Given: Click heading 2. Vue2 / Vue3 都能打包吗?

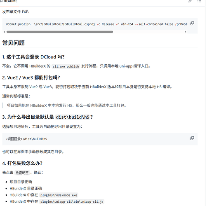Looking at the screenshot, I should [x=31, y=77].
